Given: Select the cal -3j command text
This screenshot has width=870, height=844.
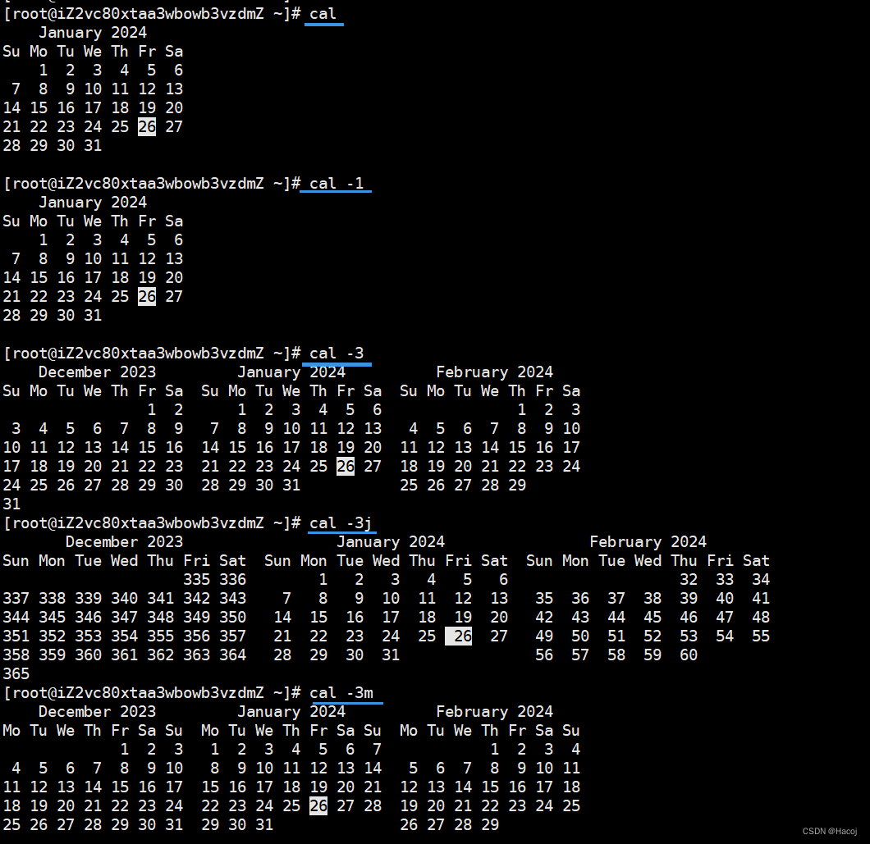Looking at the screenshot, I should pyautogui.click(x=341, y=522).
